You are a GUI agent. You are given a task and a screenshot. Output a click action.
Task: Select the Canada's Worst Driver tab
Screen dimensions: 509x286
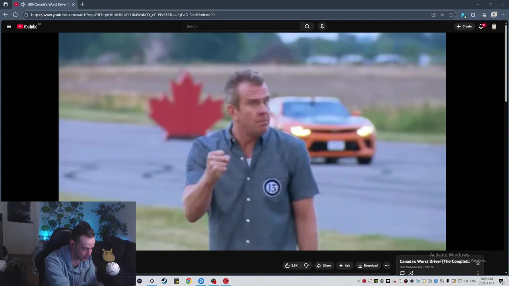(44, 4)
